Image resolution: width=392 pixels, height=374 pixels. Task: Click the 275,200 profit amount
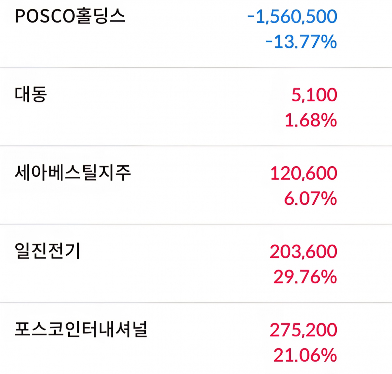pyautogui.click(x=303, y=330)
